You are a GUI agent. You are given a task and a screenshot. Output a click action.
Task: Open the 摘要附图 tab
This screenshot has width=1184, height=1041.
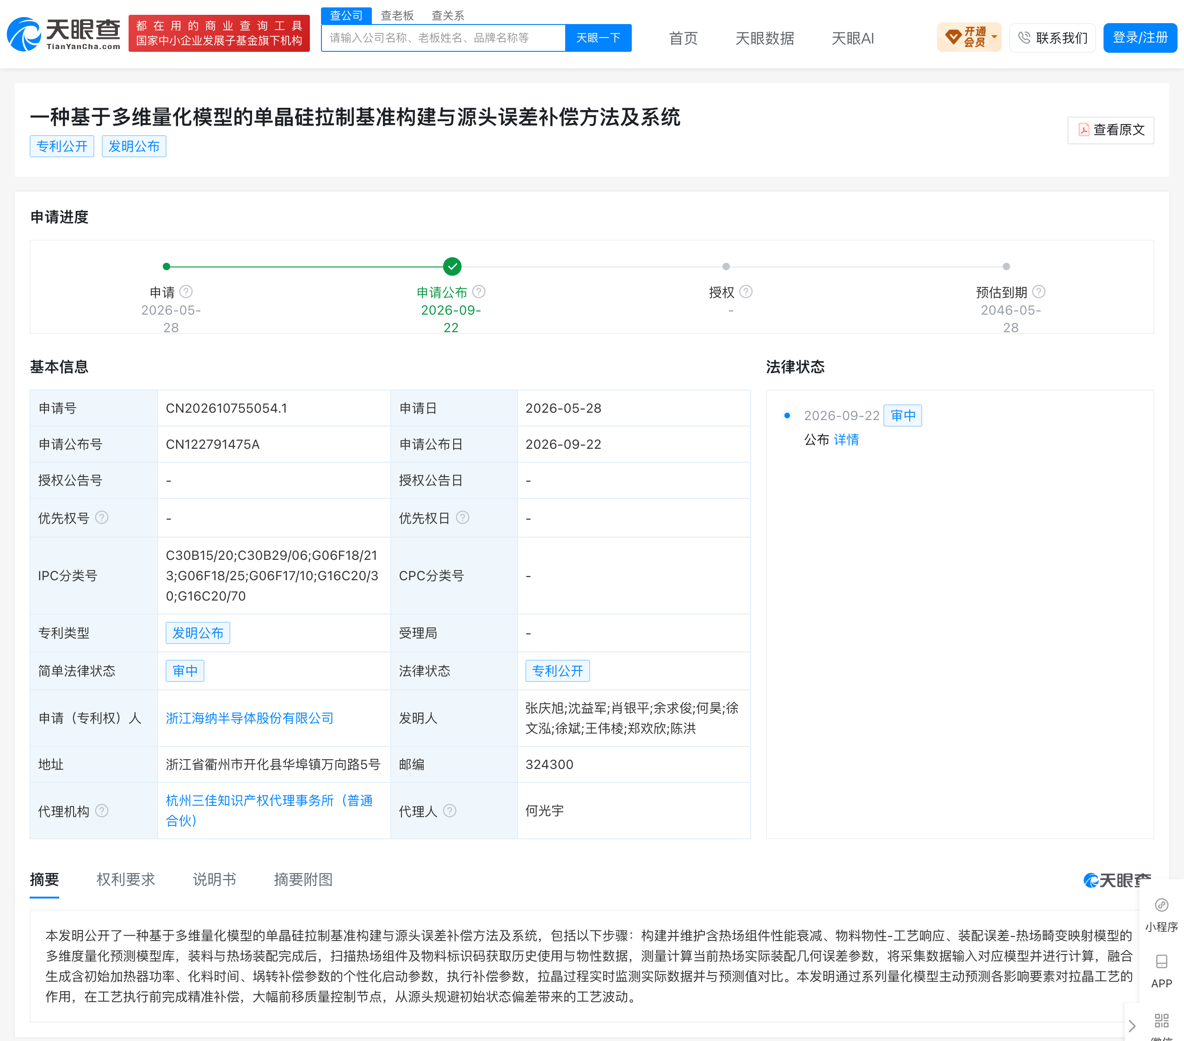click(x=303, y=879)
